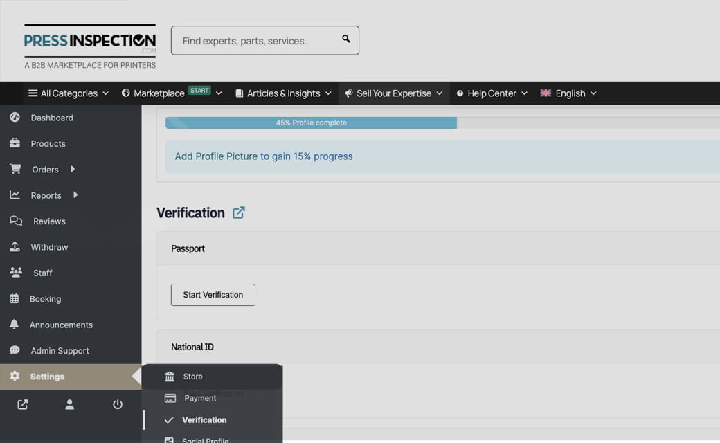
Task: Open Social Profile from Settings submenu
Action: pyautogui.click(x=204, y=439)
